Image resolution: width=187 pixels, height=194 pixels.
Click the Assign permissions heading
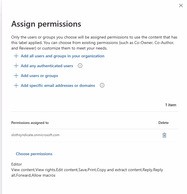click(x=46, y=24)
